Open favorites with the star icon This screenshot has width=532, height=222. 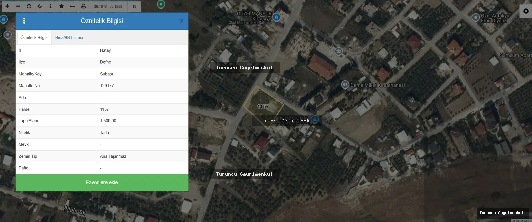tap(61, 6)
